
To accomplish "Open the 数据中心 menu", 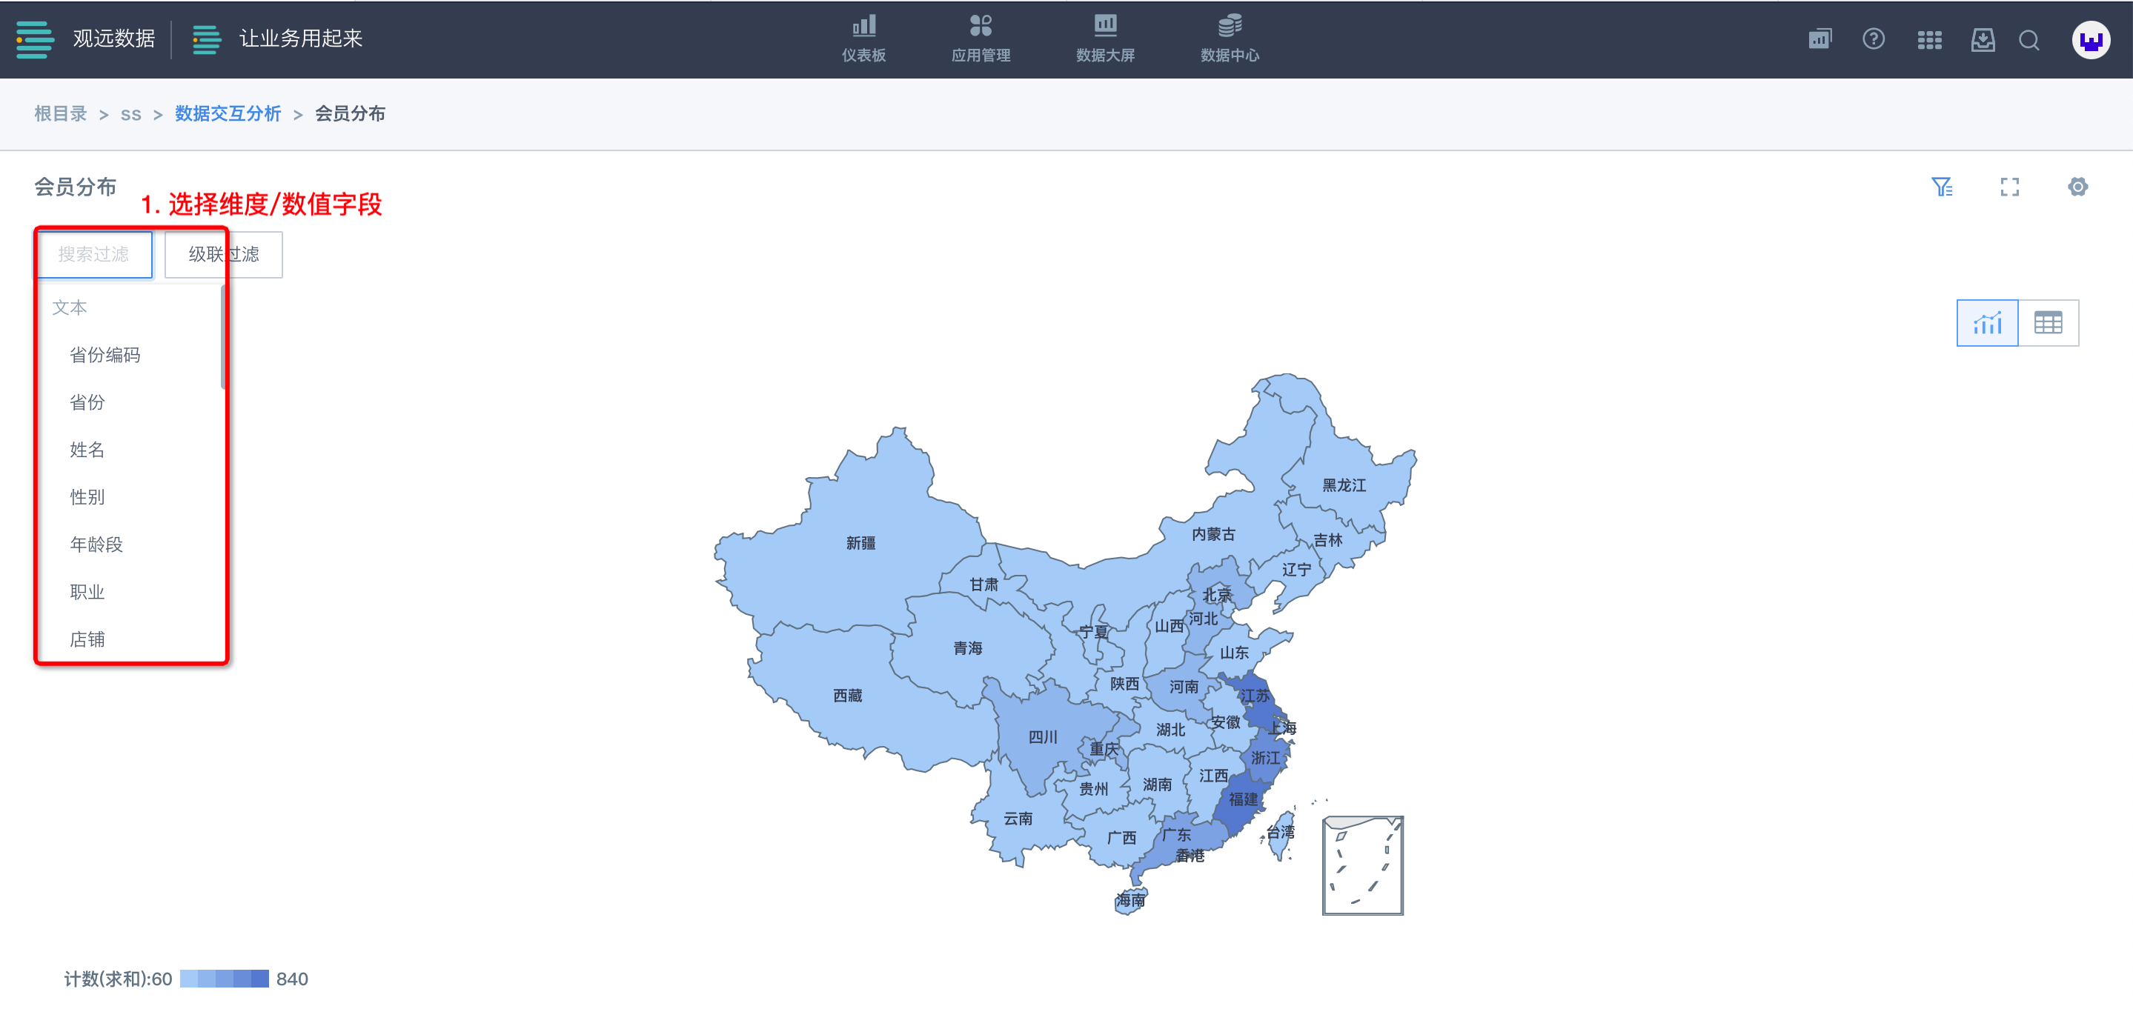I will coord(1230,39).
